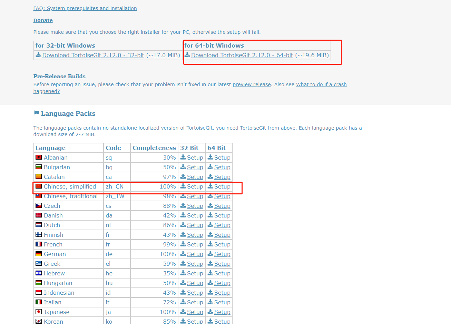Viewport: 451px width, 324px height.
Task: Download the Chinese simplified 64 Bit Setup
Action: [x=222, y=186]
